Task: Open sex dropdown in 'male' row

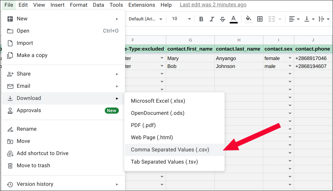Action: pyautogui.click(x=290, y=66)
